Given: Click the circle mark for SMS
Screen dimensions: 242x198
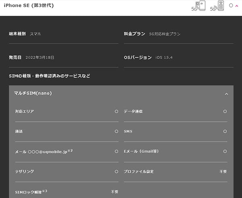Looking at the screenshot, I should tap(225, 131).
